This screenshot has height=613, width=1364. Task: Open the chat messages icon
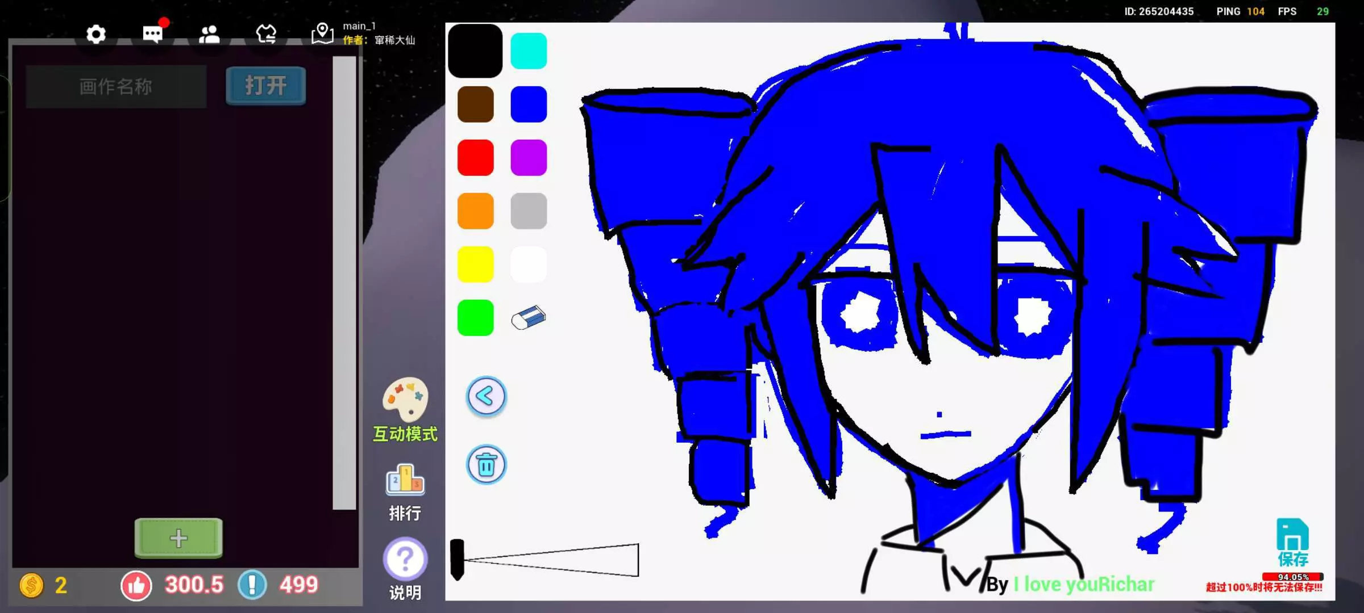pos(152,34)
